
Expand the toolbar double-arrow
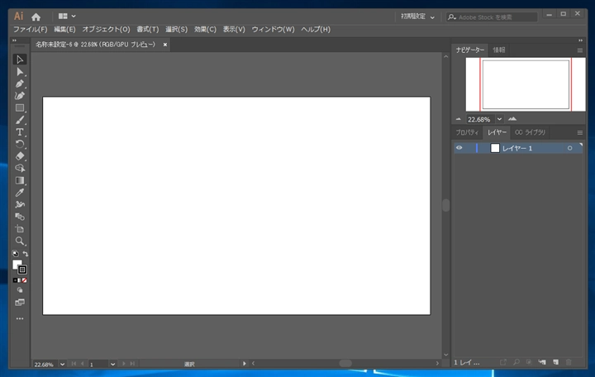pos(15,41)
